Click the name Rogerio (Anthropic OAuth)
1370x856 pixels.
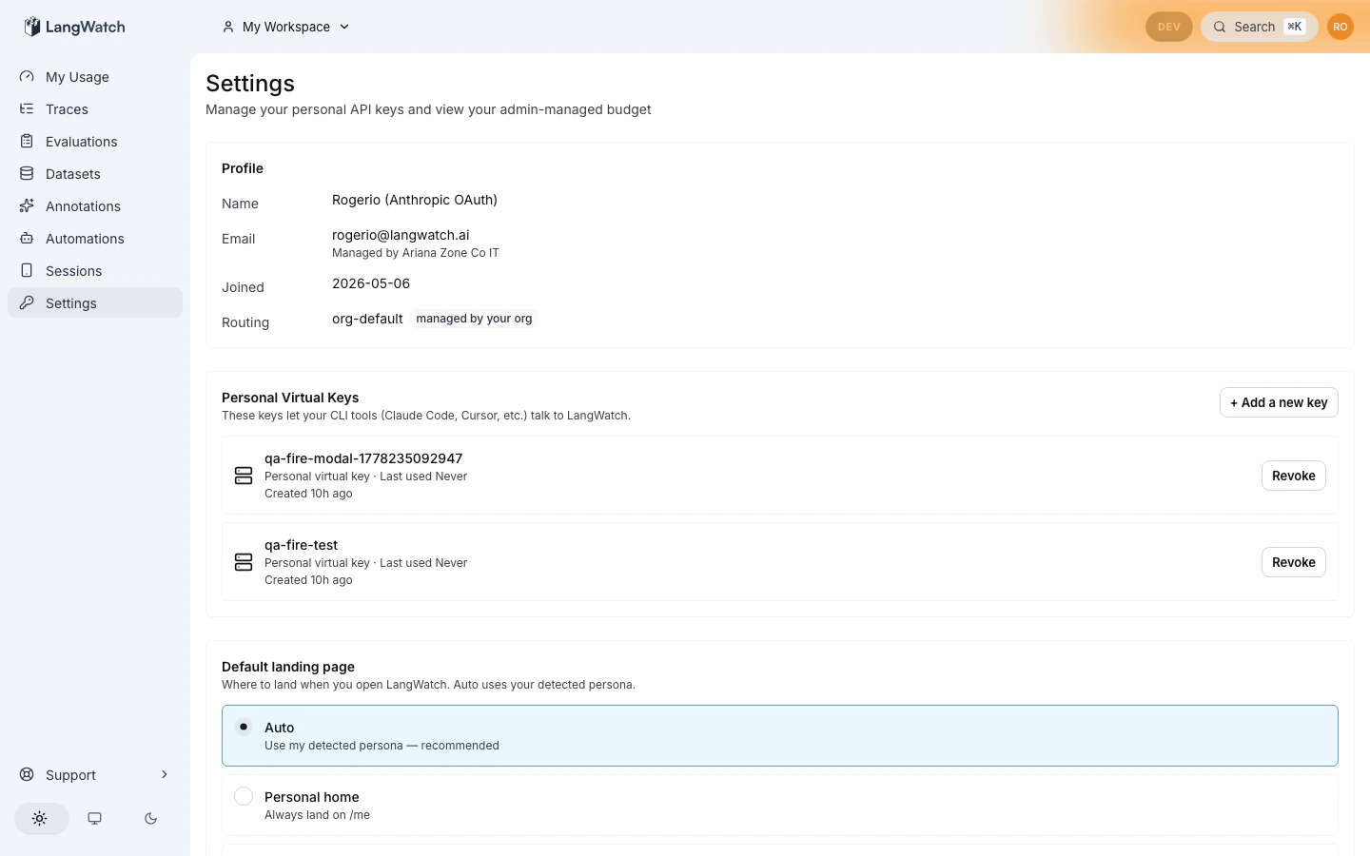[x=415, y=200]
